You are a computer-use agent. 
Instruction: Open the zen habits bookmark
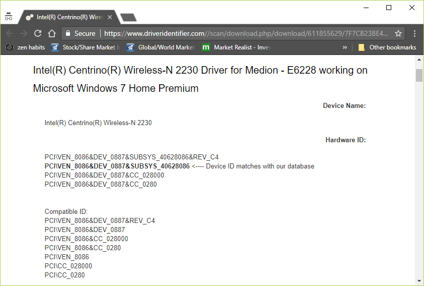coord(25,47)
